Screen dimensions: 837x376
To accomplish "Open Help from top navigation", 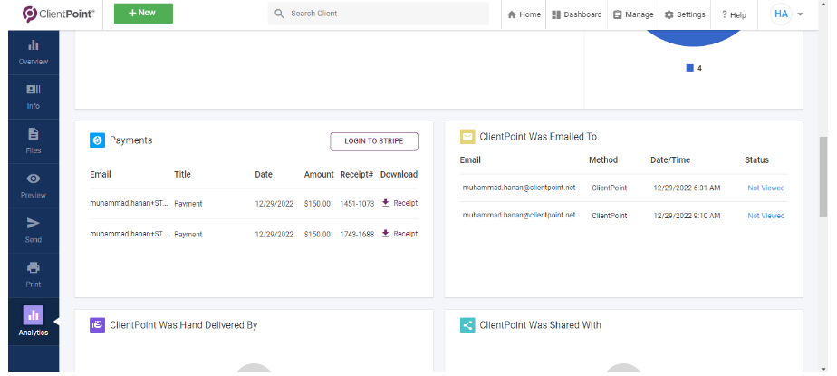I will [x=734, y=15].
